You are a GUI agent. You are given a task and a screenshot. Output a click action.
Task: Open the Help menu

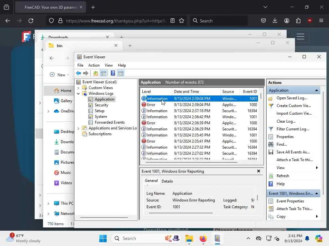pyautogui.click(x=122, y=65)
